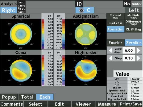Image resolution: width=143 pixels, height=107 pixels.
Task: Select the Right eye toggle
Action: (x=9, y=10)
